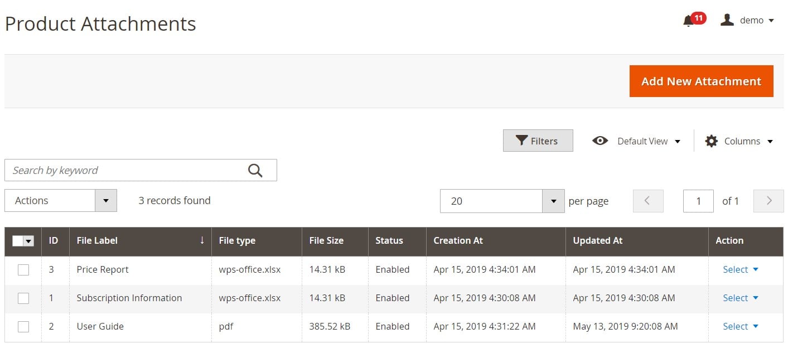Sort by File Size column header

point(335,241)
